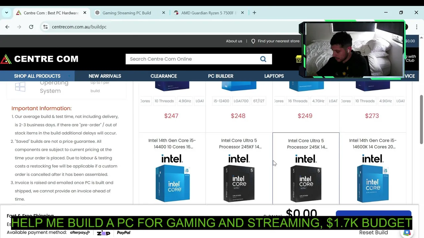The height and width of the screenshot is (238, 424).
Task: Click the Important Information heading
Action: point(41,108)
